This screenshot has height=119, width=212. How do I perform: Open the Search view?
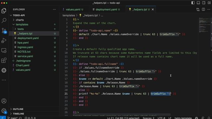point(4,20)
